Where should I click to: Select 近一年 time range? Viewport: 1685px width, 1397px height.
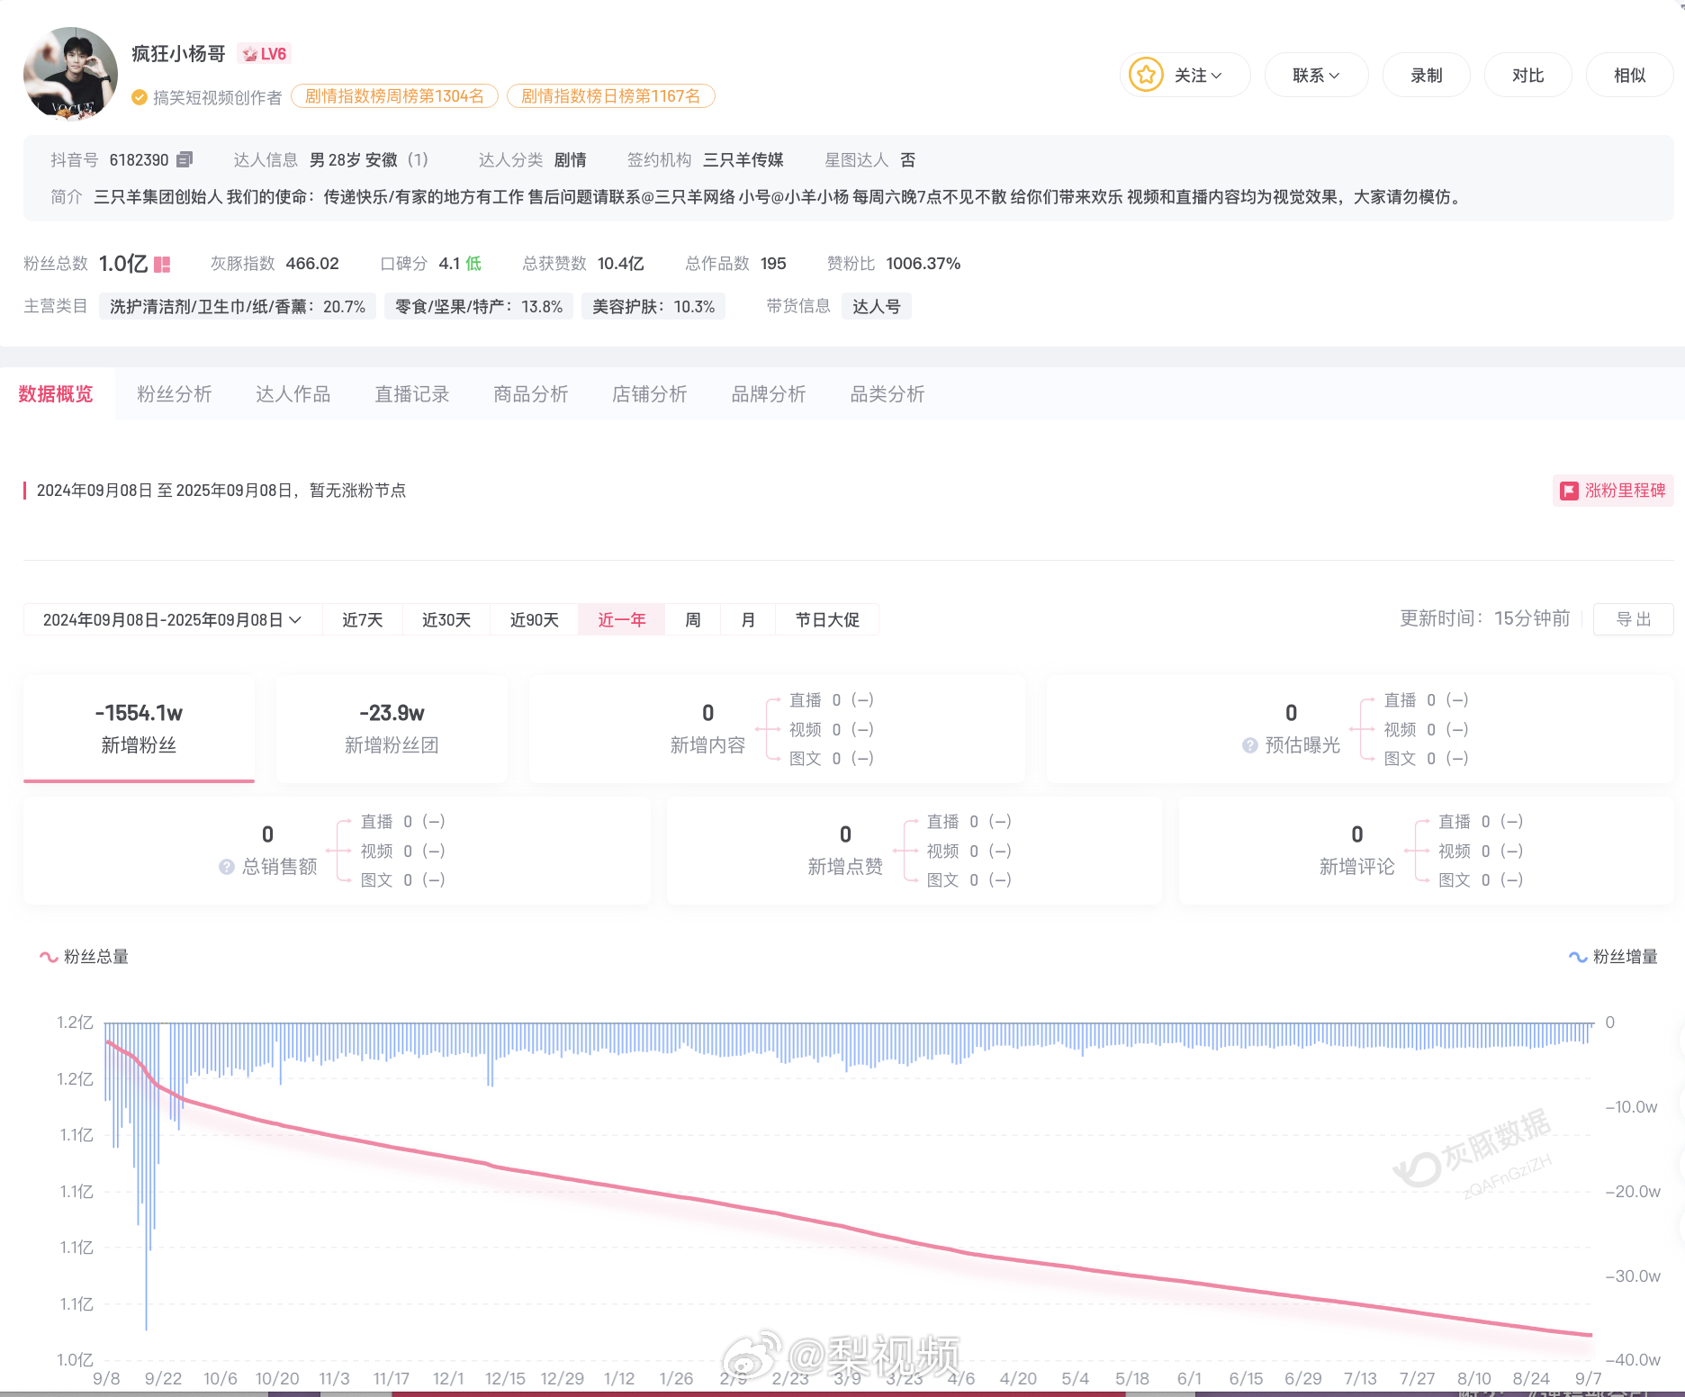click(622, 619)
